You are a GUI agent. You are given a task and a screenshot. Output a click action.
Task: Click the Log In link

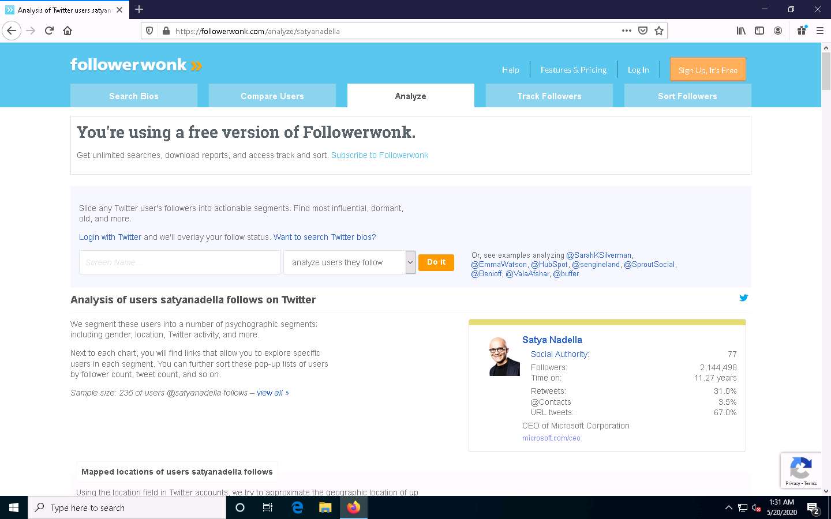(638, 70)
